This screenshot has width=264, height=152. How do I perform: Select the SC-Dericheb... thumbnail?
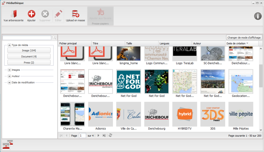pos(213,54)
